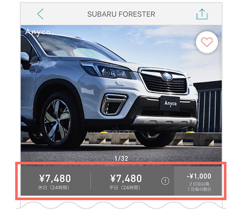Tap the car's headlight in the photo
This screenshot has height=214, width=245.
click(x=106, y=70)
